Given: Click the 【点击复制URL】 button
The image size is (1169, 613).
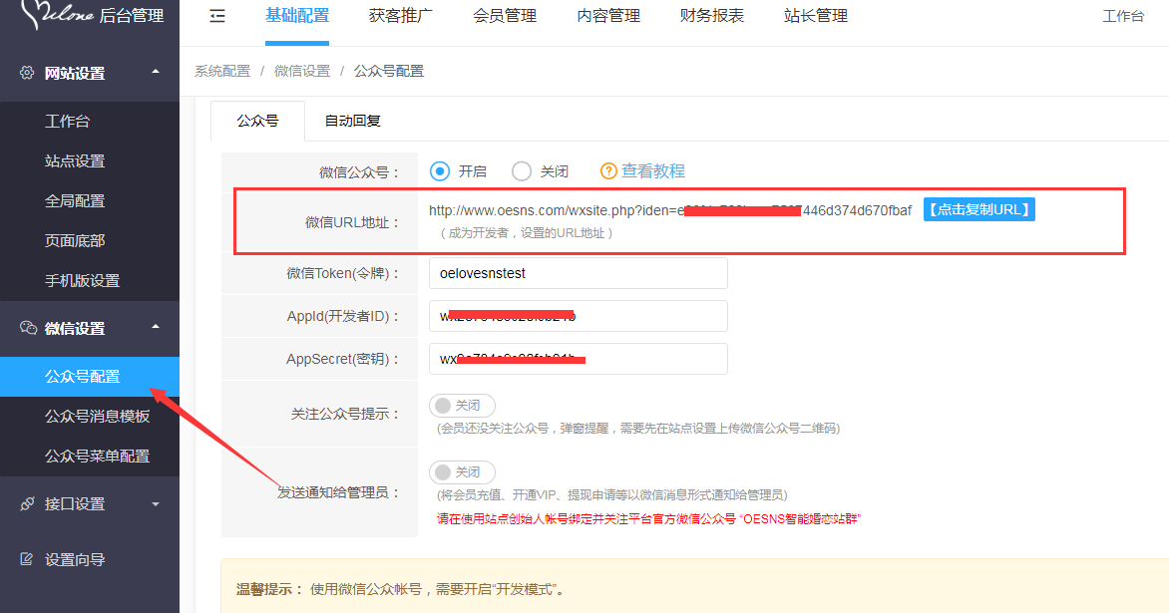Looking at the screenshot, I should pyautogui.click(x=978, y=209).
